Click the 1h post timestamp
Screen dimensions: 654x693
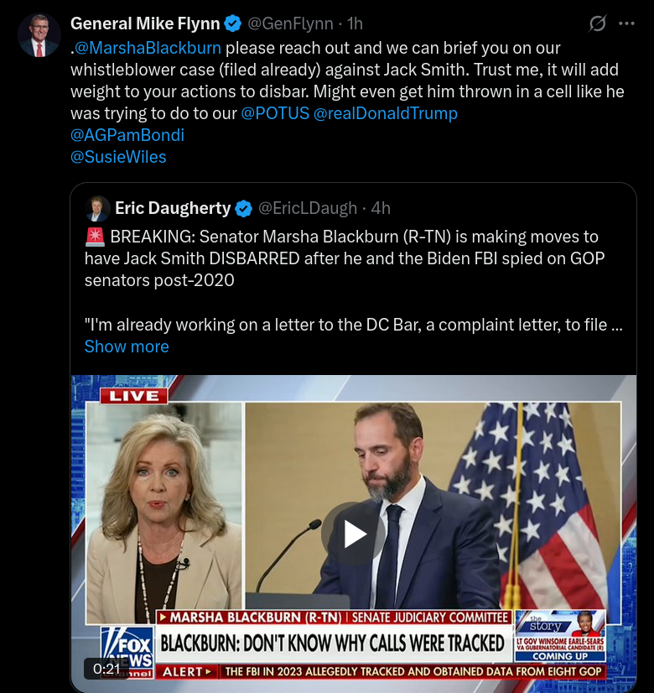[355, 23]
